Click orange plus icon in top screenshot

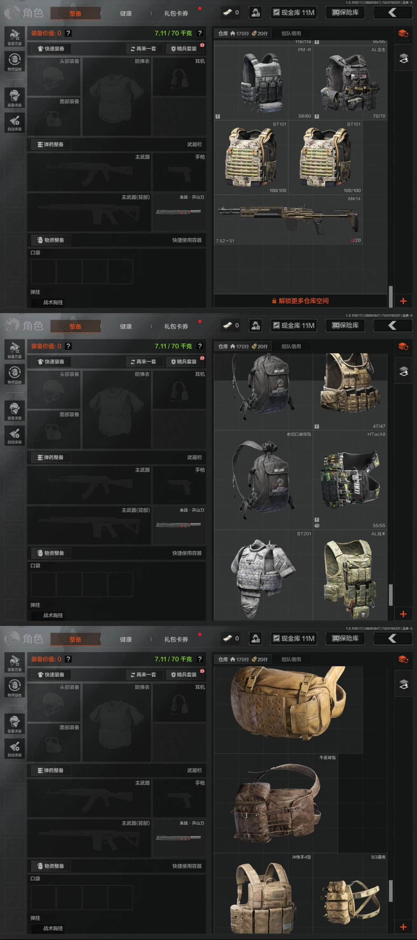[x=403, y=301]
